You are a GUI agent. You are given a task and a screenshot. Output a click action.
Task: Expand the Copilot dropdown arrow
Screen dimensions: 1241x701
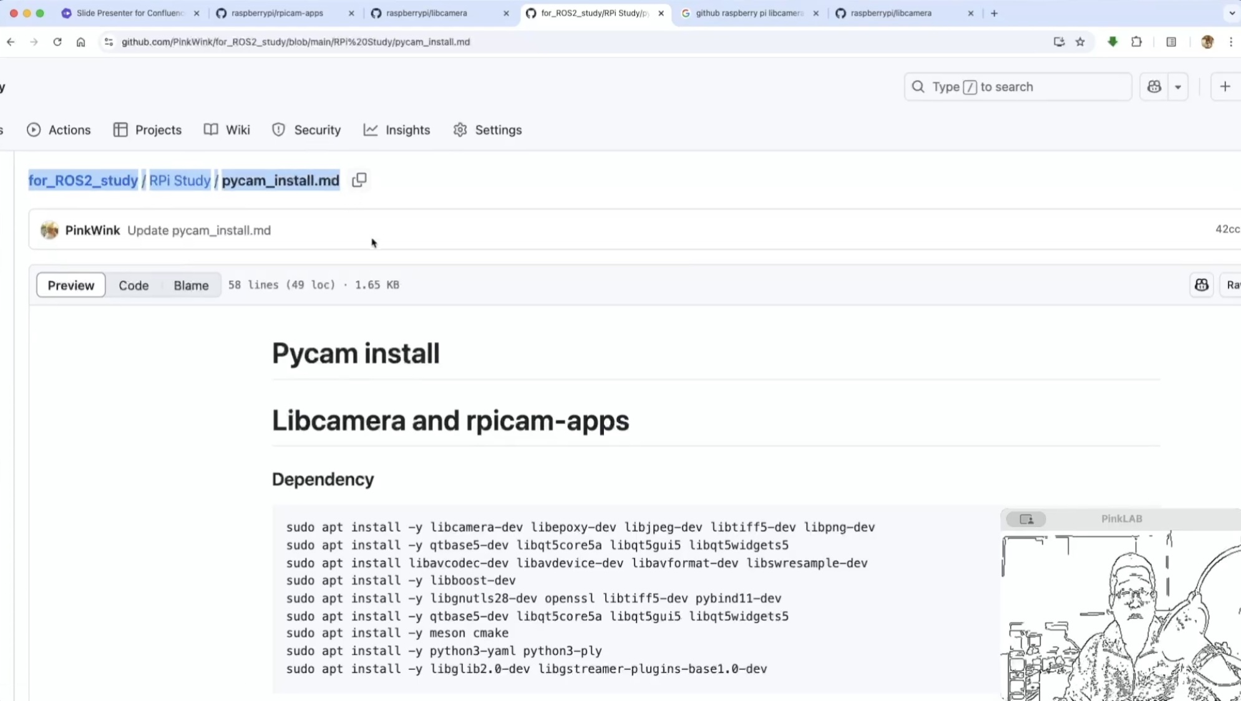1178,87
